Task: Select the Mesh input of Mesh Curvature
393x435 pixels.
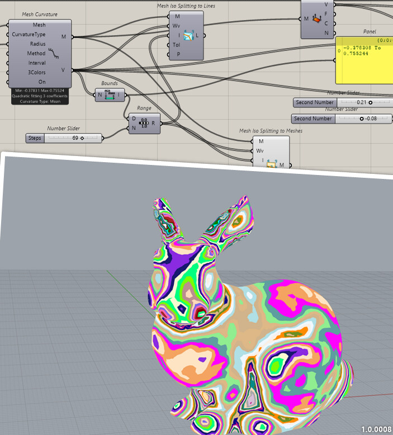Action: [x=39, y=25]
